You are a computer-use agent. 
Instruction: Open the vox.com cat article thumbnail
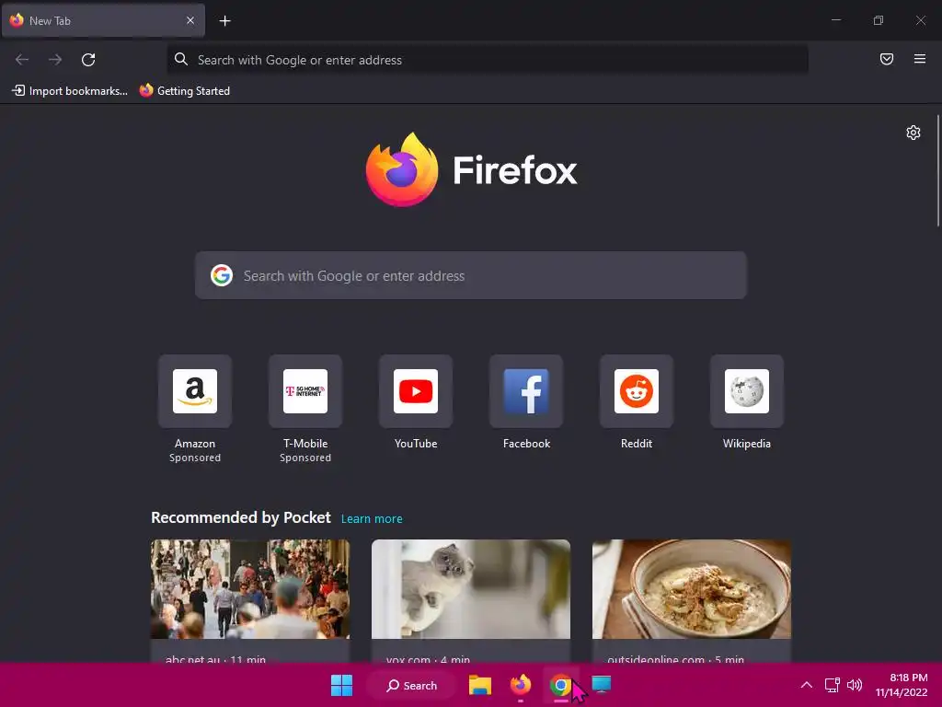tap(471, 589)
